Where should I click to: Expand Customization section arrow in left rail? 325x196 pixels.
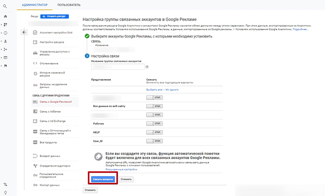coord(1,25)
